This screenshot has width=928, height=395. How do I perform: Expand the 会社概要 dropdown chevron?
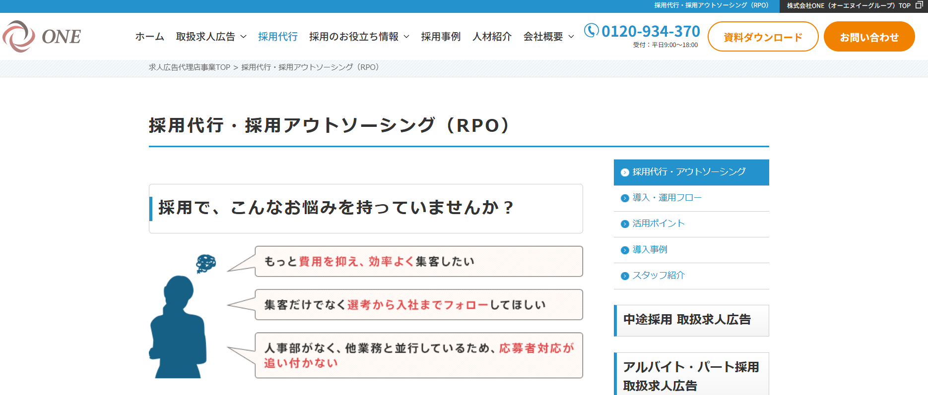click(571, 37)
